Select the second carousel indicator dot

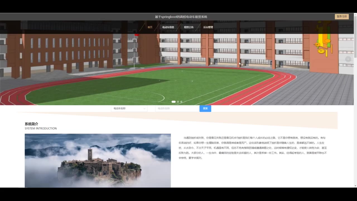click(178, 102)
